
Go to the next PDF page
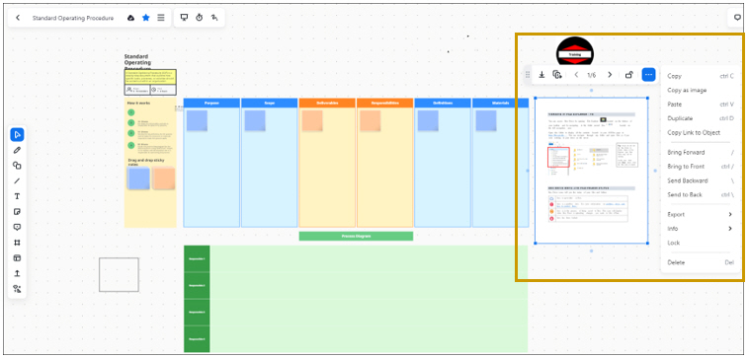click(610, 75)
